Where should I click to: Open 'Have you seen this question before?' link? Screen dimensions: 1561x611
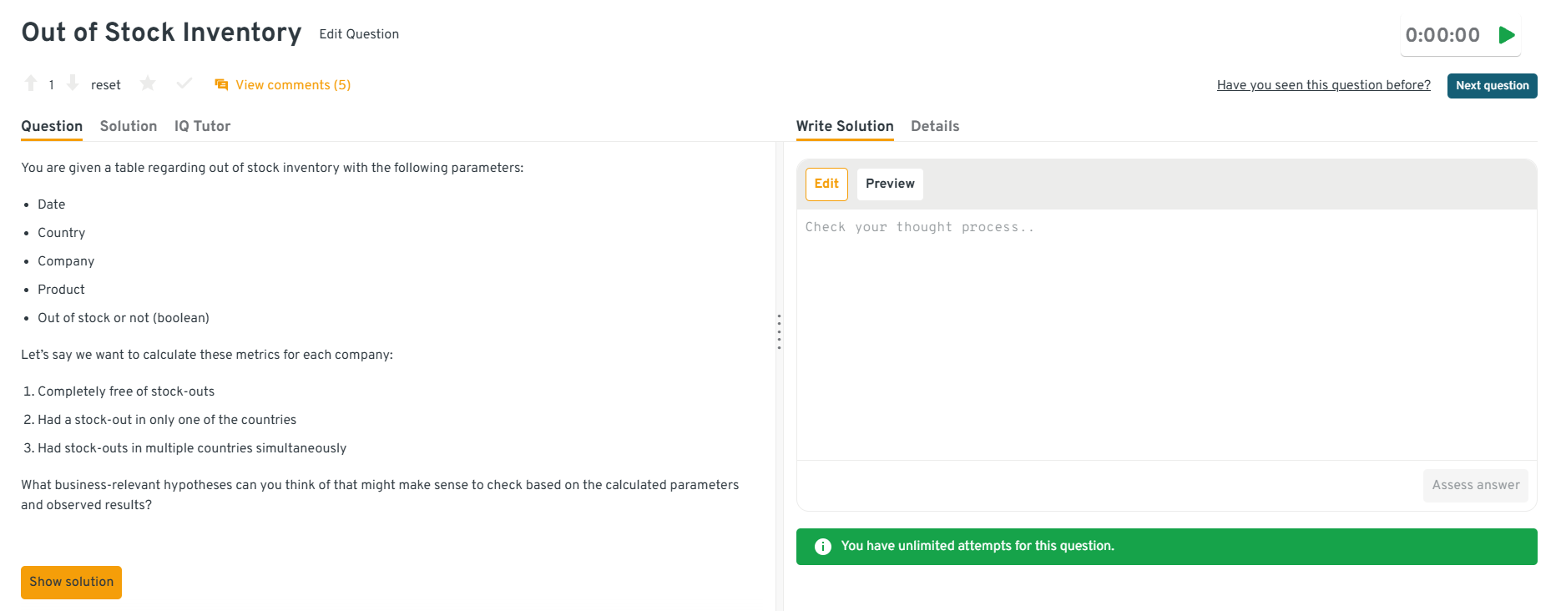point(1323,85)
